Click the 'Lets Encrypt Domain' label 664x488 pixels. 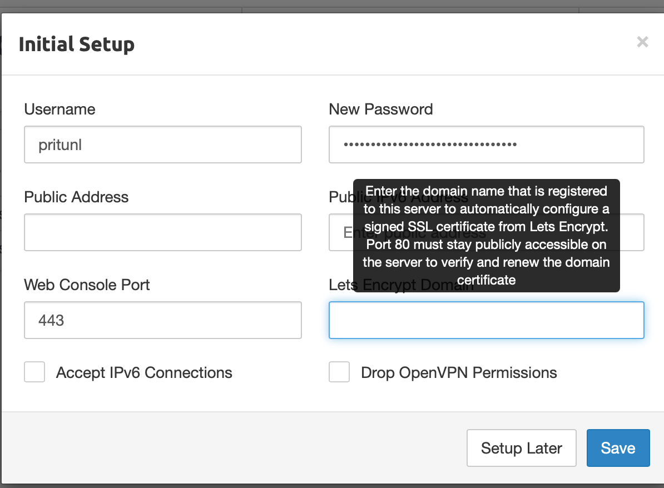pos(340,285)
